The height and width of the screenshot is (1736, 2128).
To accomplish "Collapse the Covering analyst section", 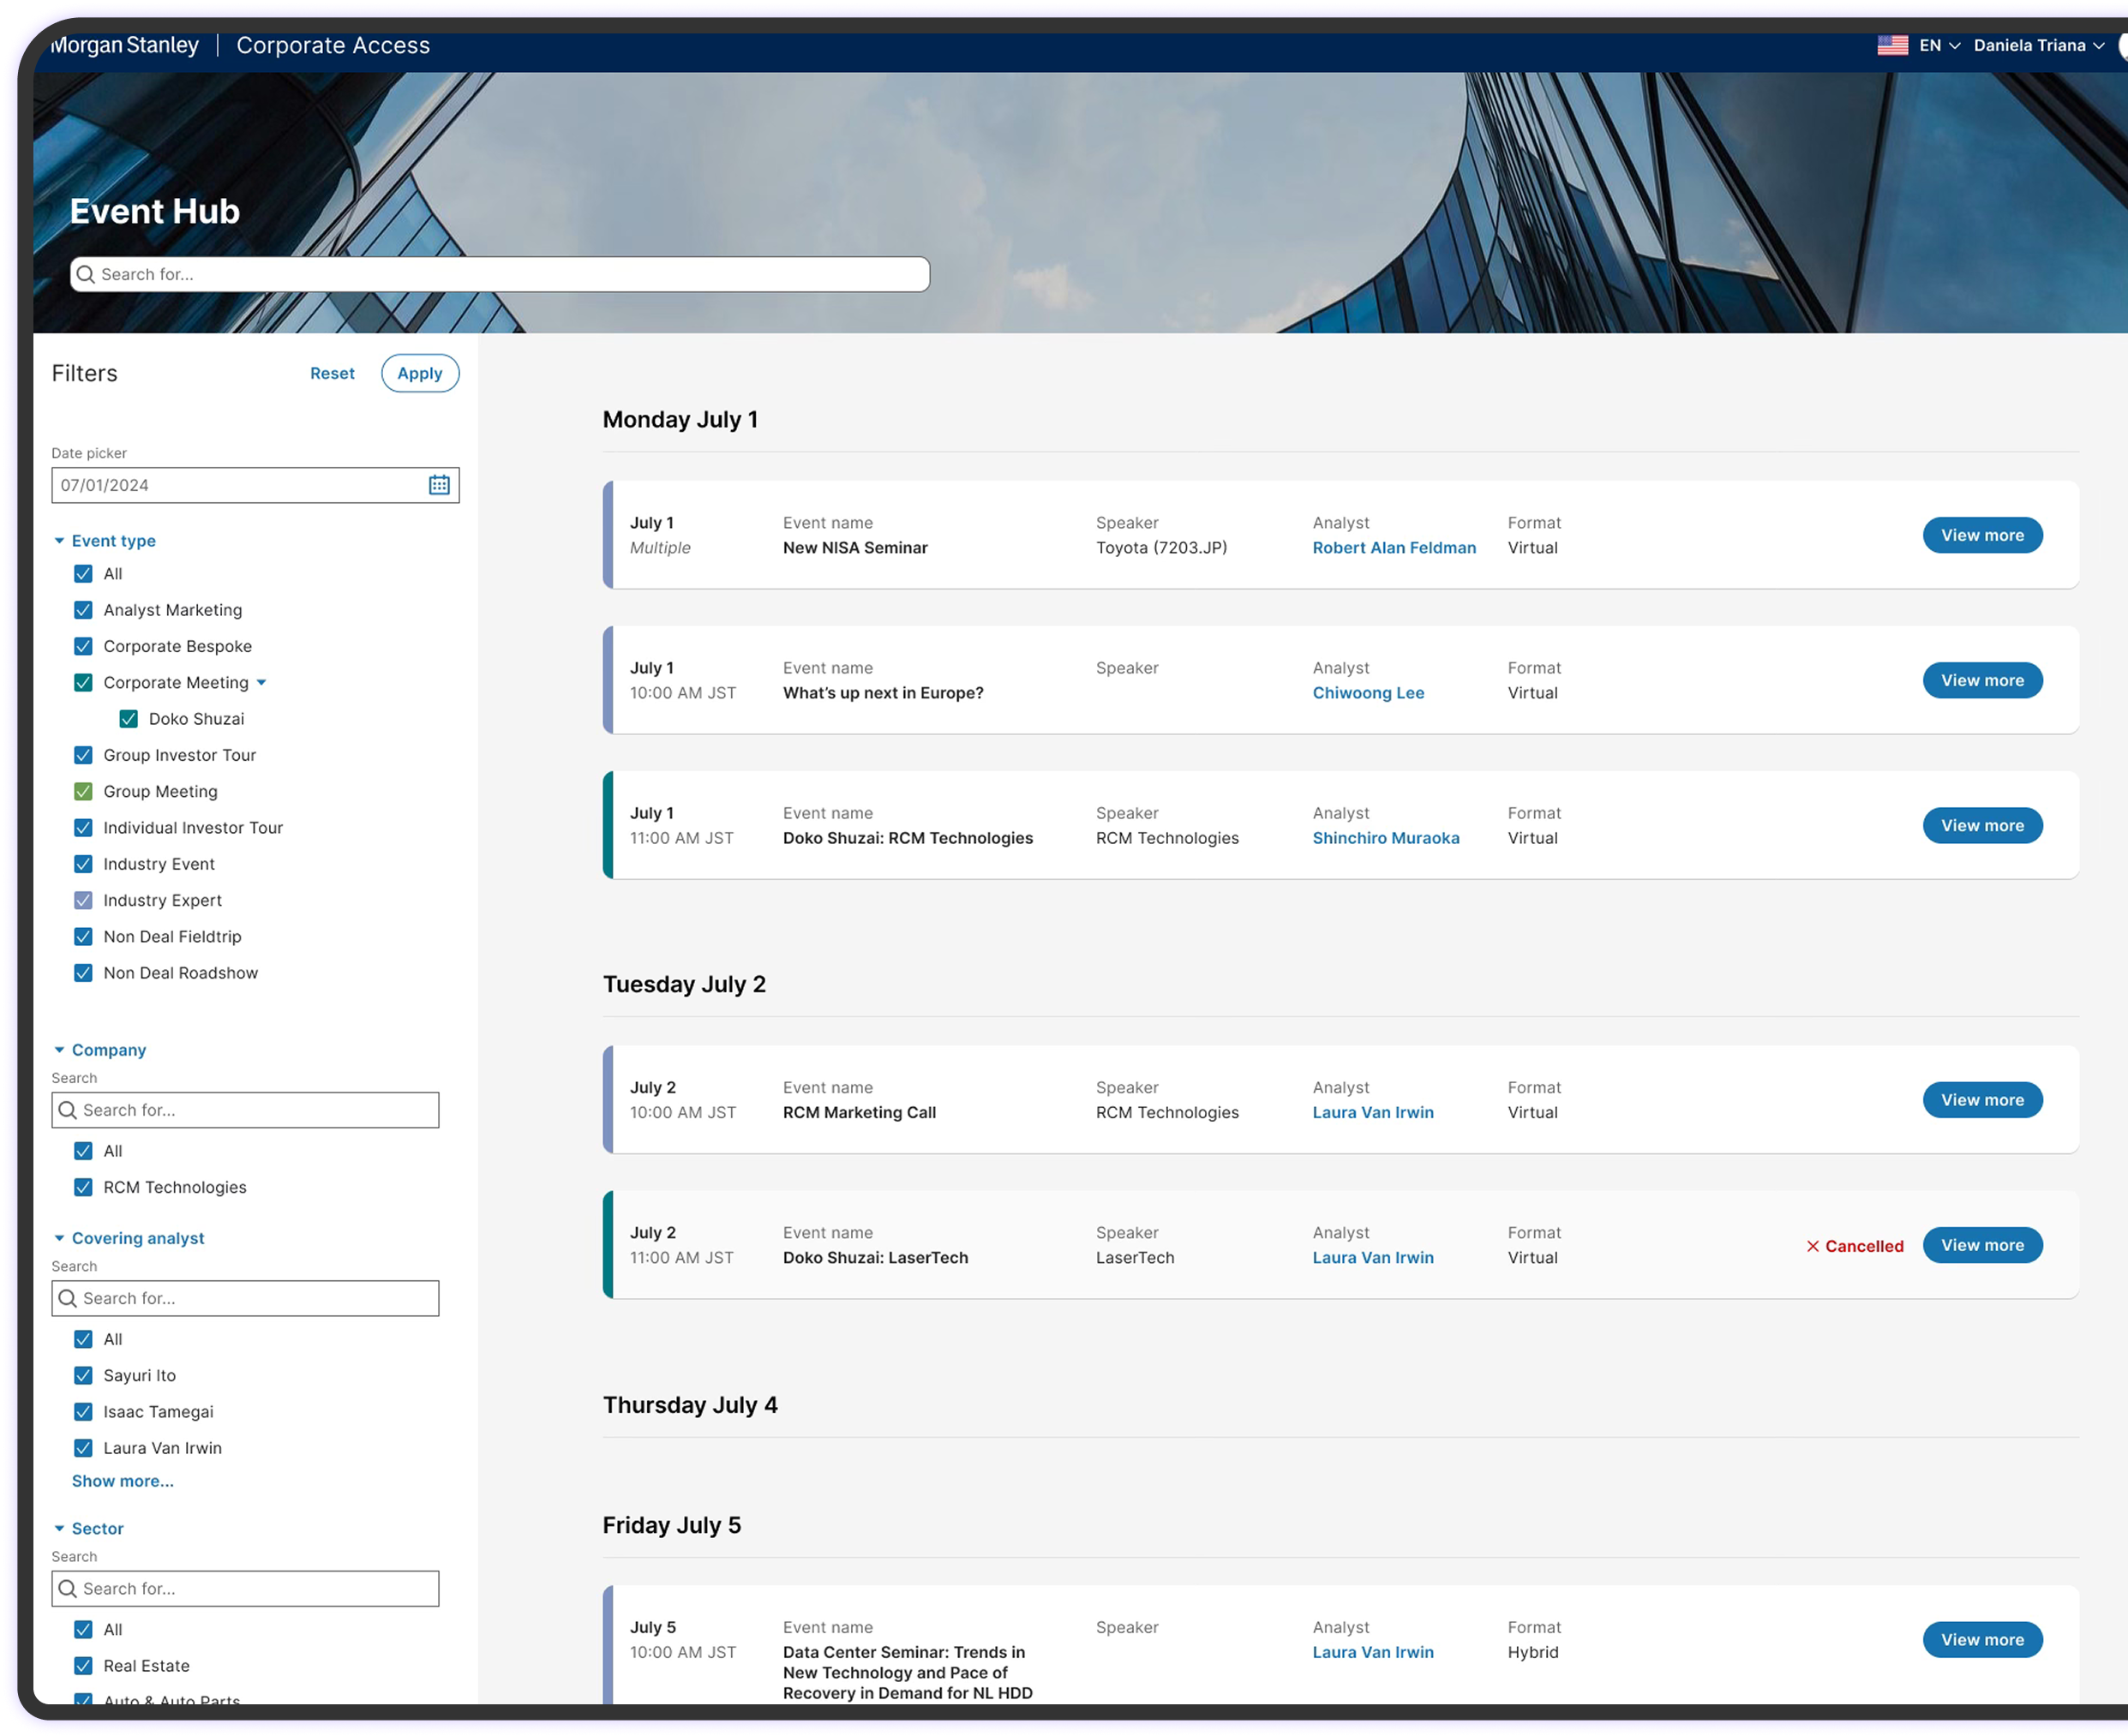I will [59, 1238].
